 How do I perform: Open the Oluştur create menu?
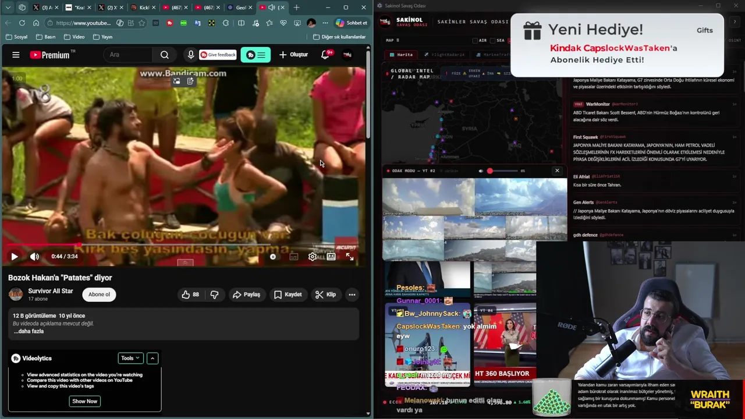pos(293,55)
